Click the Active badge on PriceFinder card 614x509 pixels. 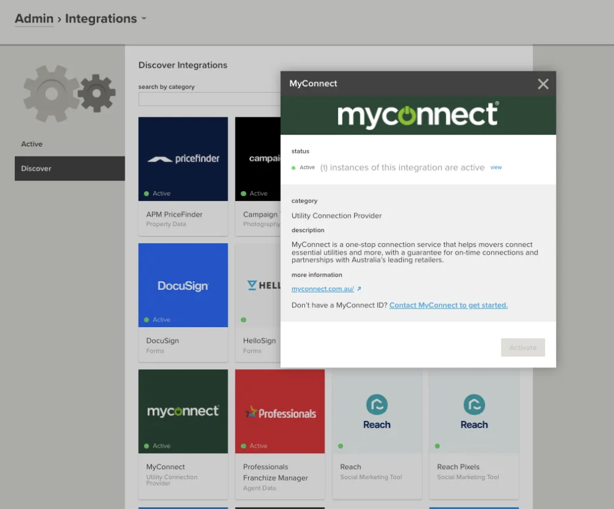157,194
